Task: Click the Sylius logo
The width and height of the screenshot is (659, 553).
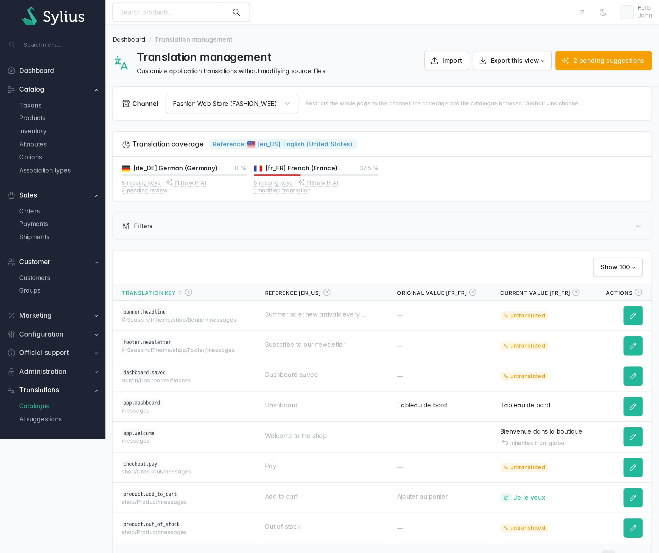Action: pyautogui.click(x=53, y=16)
